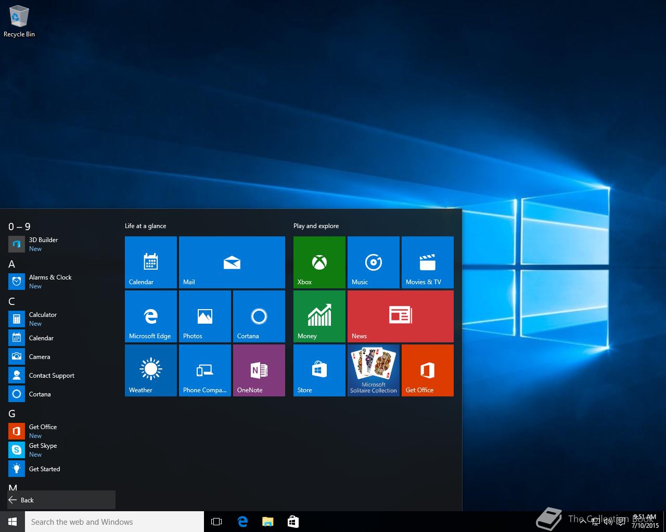Open the Store icon on the taskbar
This screenshot has width=666, height=532.
293,522
